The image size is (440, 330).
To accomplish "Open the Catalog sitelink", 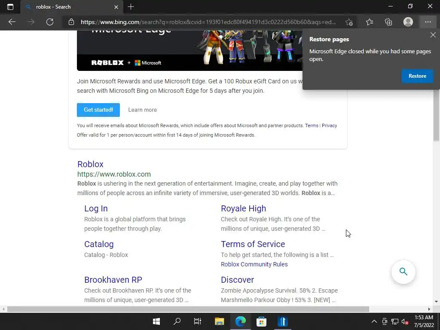I will coord(99,244).
